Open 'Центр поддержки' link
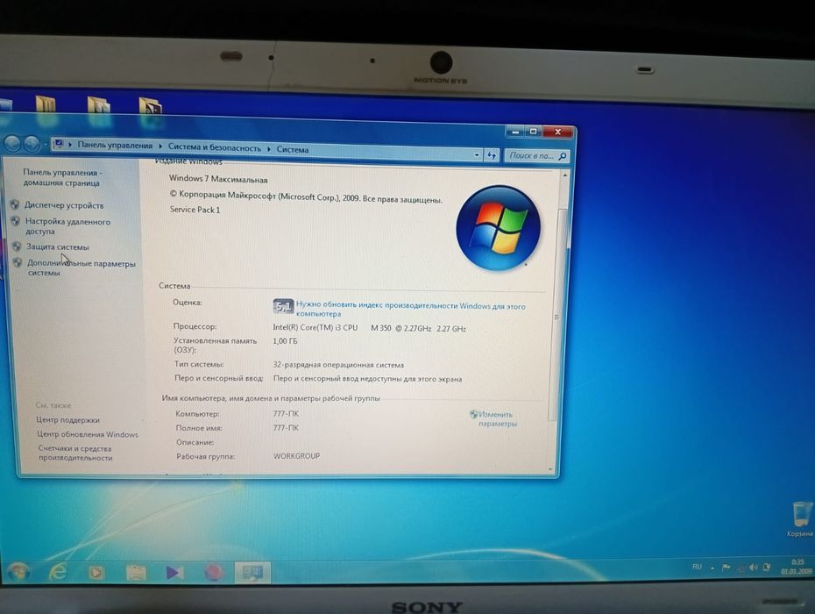Screen dimensions: 815x614 (67, 420)
